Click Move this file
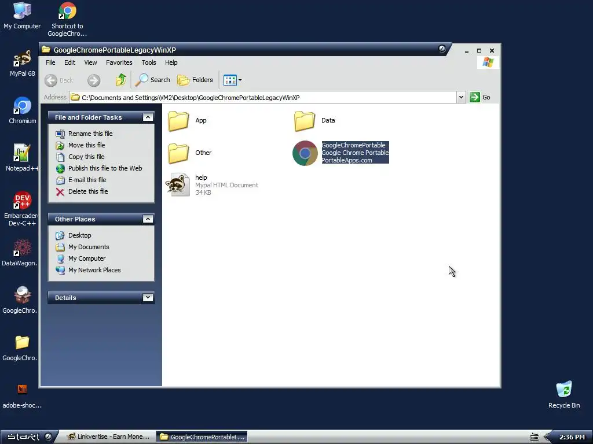 87,145
